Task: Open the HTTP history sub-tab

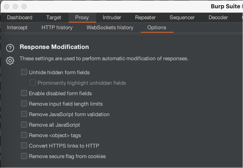Action: 57,28
